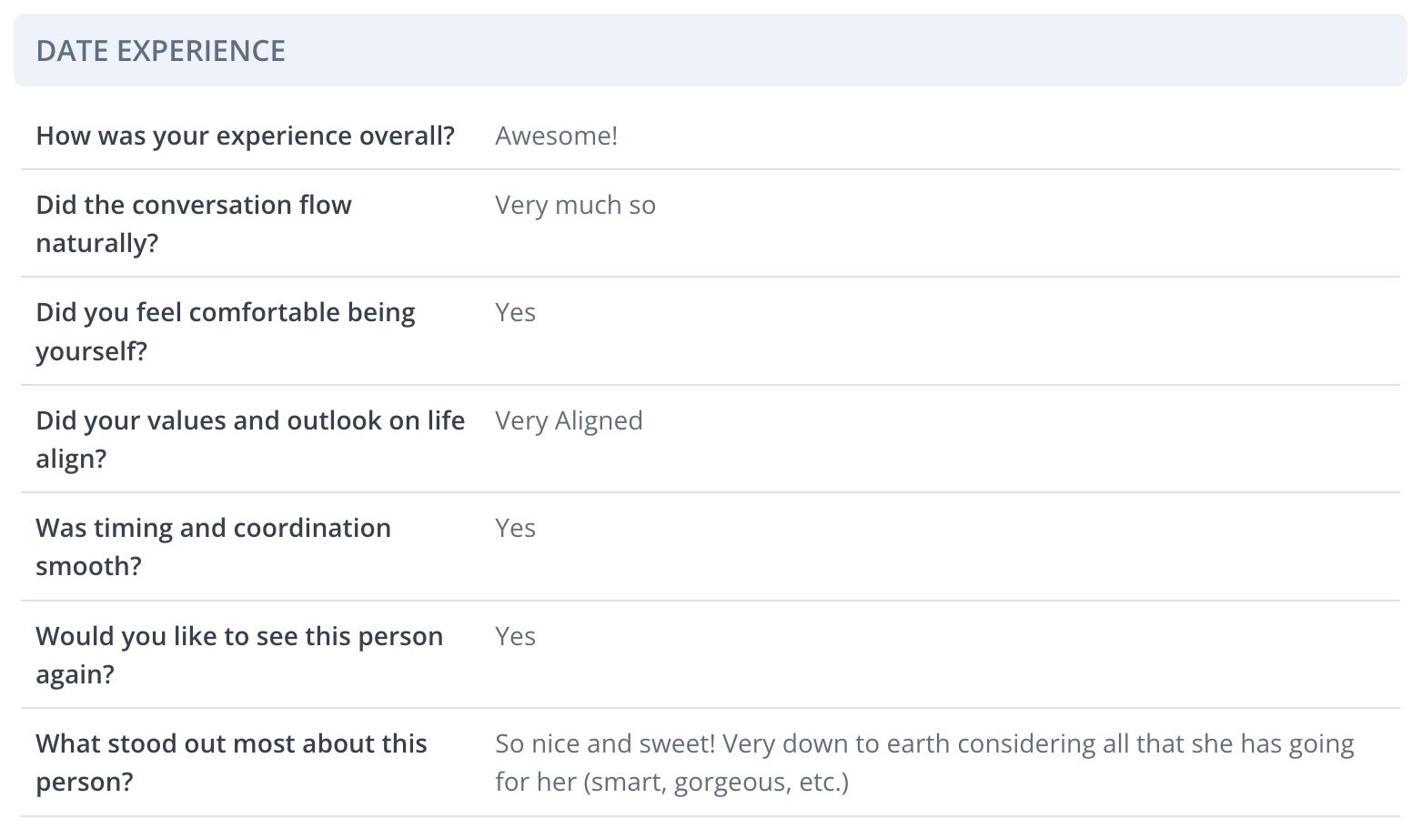The width and height of the screenshot is (1422, 829).
Task: Click the Yes answer for timing and coordination
Action: (515, 529)
